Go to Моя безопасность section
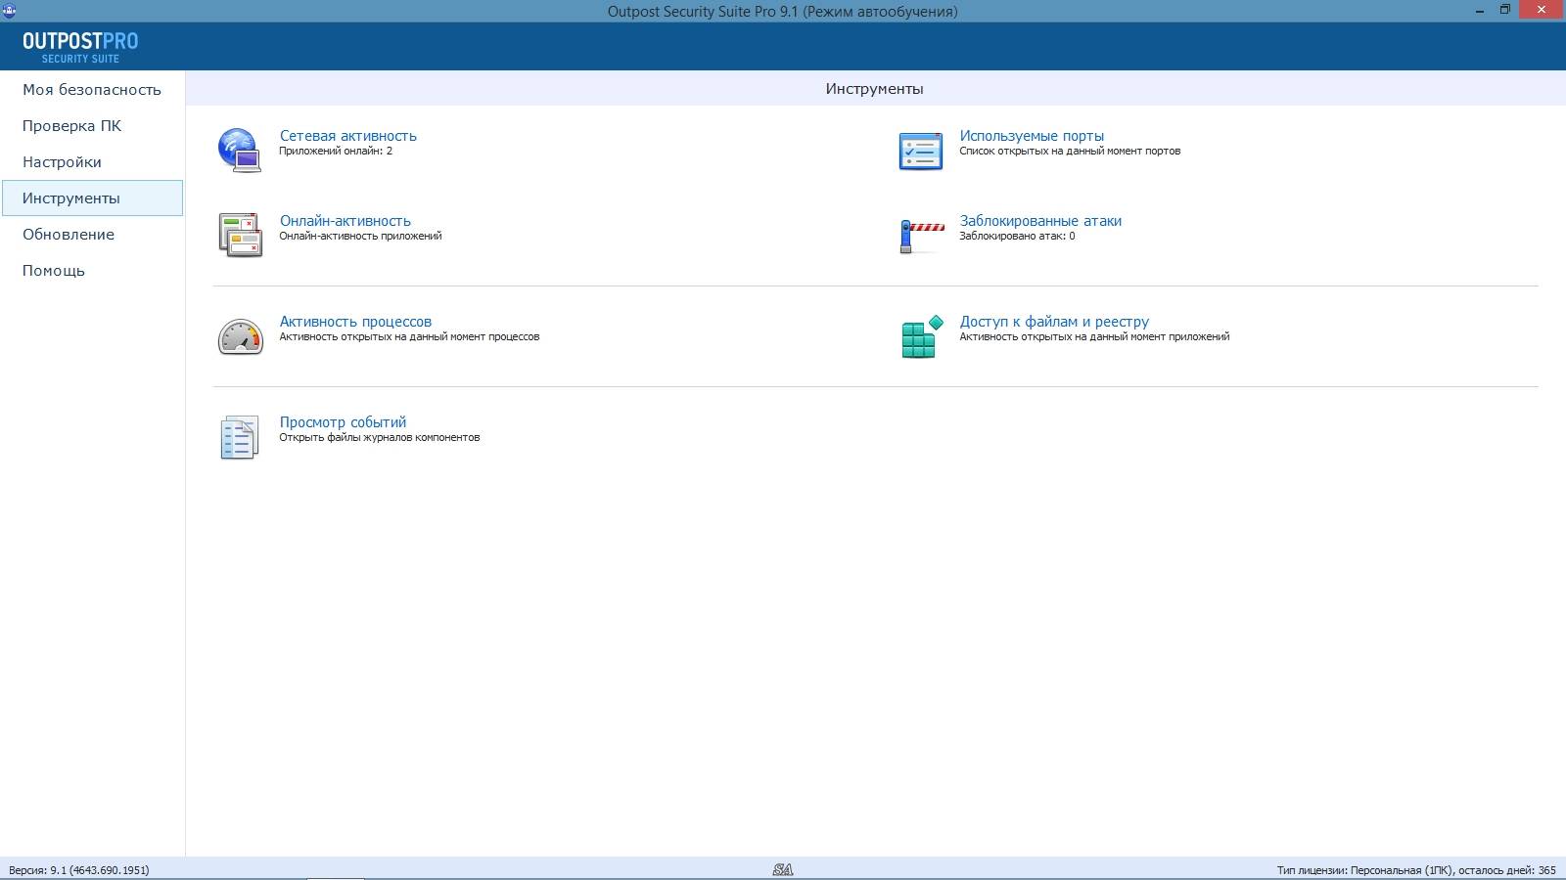Viewport: 1566px width, 880px height. (x=92, y=90)
